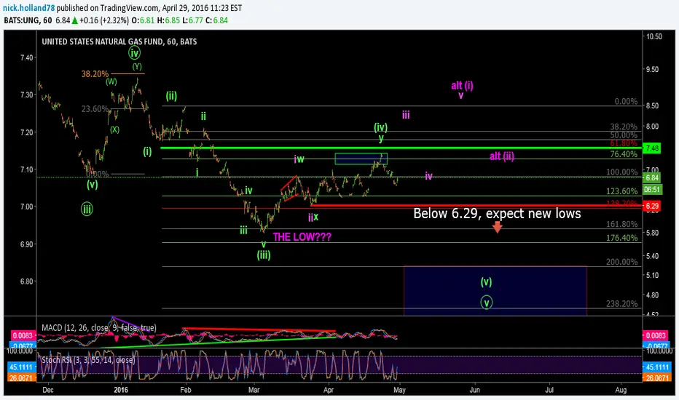Click the L:6.77 low value
Viewport: 679px width, 400px height.
(192, 20)
